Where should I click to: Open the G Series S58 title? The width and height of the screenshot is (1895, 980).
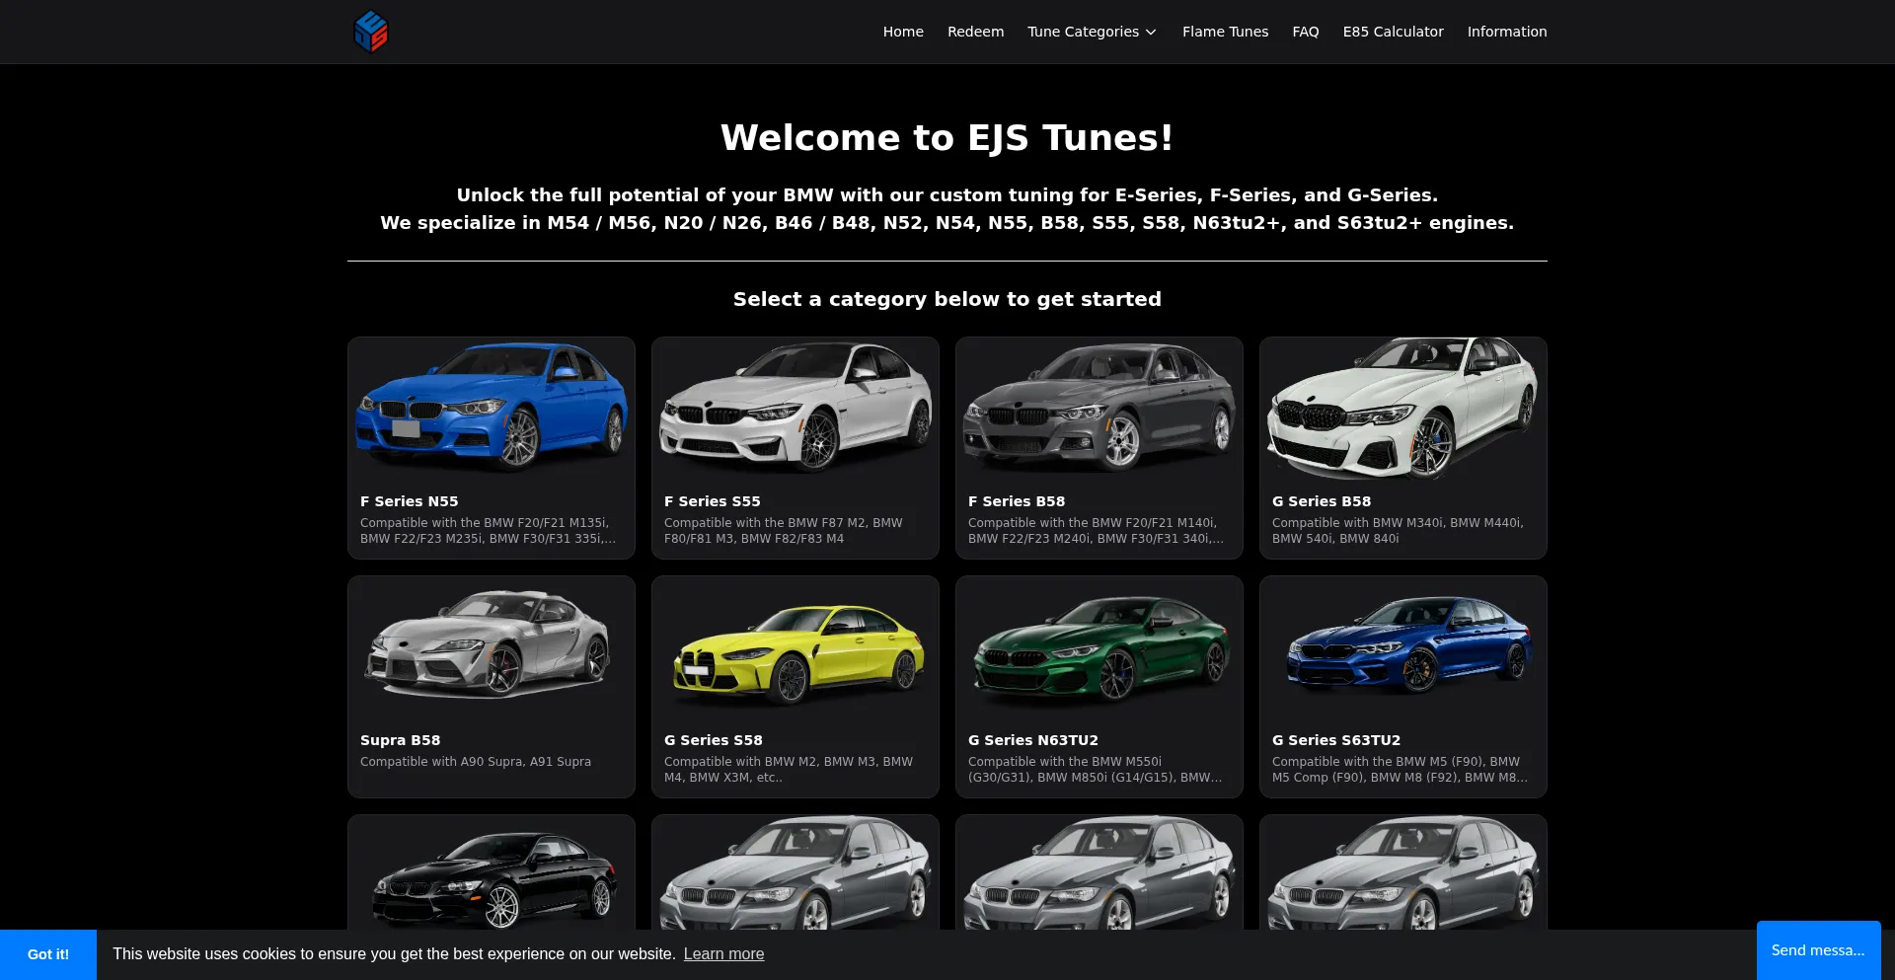[713, 740]
